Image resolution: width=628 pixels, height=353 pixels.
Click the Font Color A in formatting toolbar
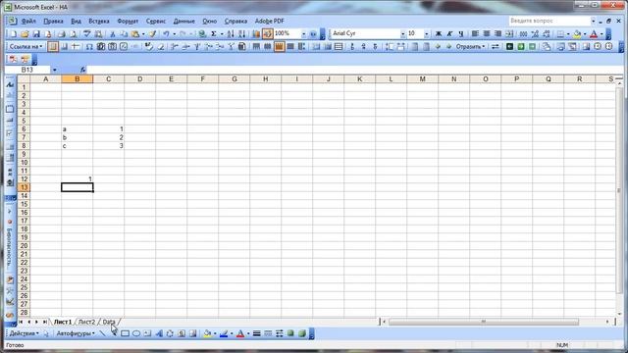point(594,34)
